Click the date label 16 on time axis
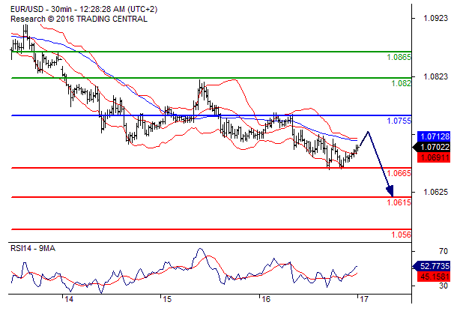The height and width of the screenshot is (311, 466). [266, 299]
